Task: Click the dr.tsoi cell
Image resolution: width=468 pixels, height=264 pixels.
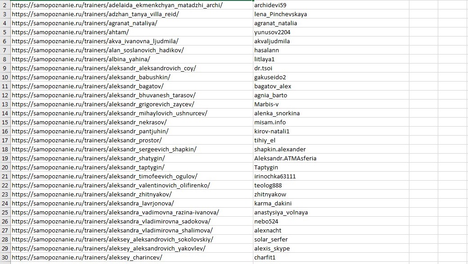Action: point(331,68)
